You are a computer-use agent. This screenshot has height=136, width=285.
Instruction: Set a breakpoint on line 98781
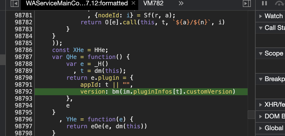(x=23, y=15)
